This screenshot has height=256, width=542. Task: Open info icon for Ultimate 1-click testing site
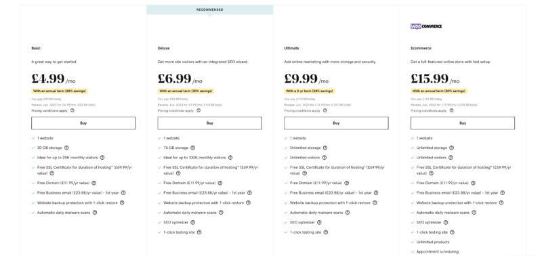click(x=326, y=232)
